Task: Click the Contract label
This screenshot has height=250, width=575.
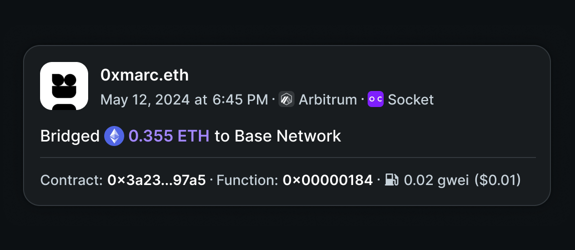Action: (72, 180)
